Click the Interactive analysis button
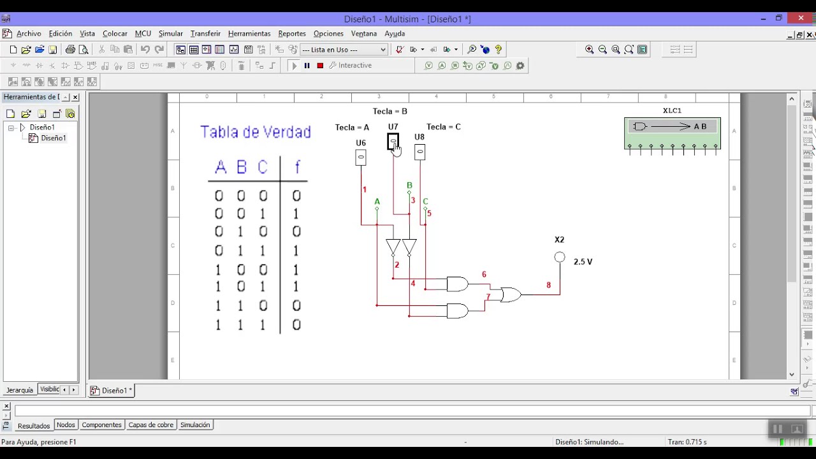 tap(351, 66)
